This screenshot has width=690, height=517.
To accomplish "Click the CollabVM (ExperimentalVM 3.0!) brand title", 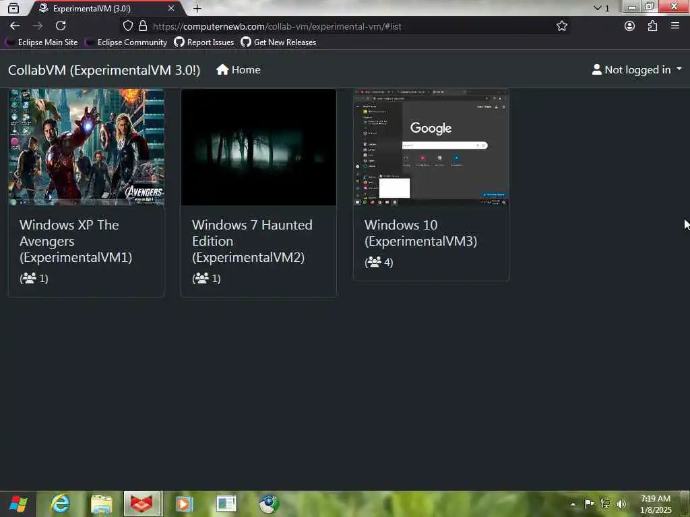I will (x=104, y=70).
